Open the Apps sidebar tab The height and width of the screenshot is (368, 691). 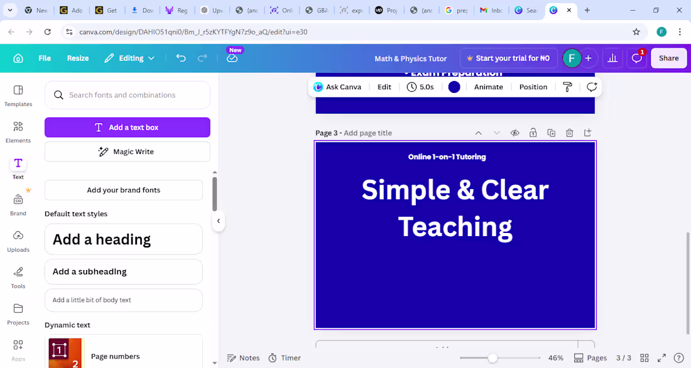click(x=18, y=351)
